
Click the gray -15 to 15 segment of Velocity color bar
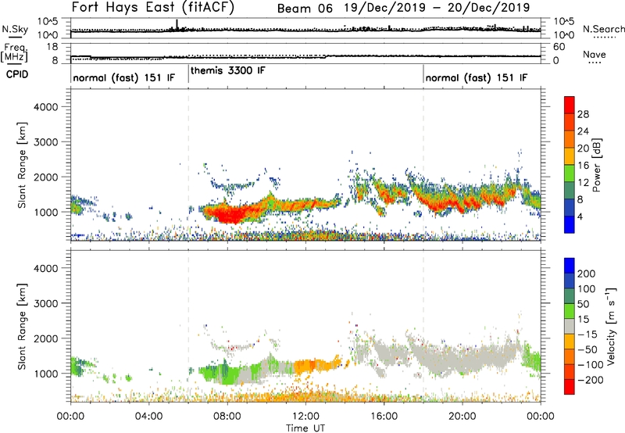[570, 326]
